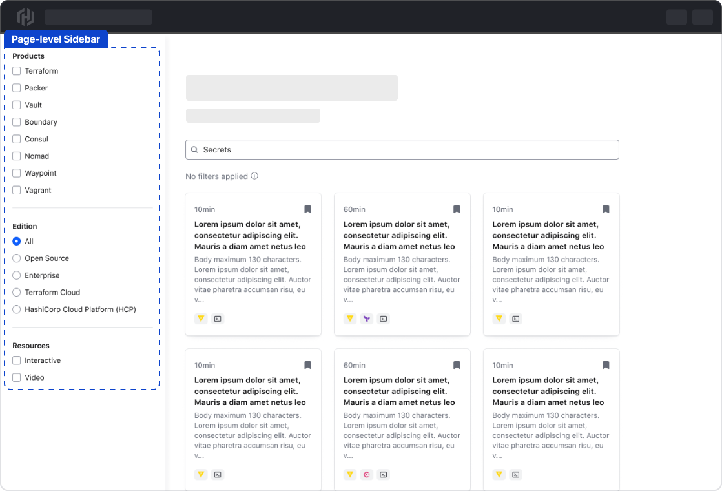Tick the Nomad product checkbox

point(17,156)
